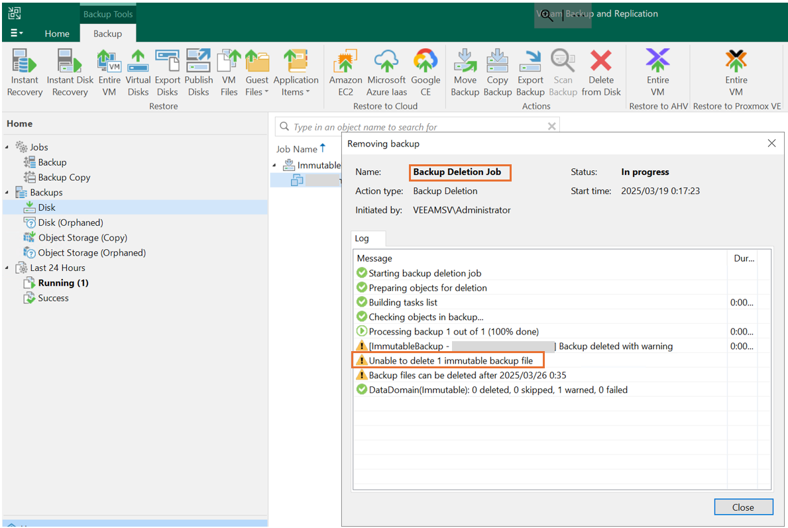Collapse the Last 24 Hours node
Viewport: 788px width, 528px height.
click(7, 268)
